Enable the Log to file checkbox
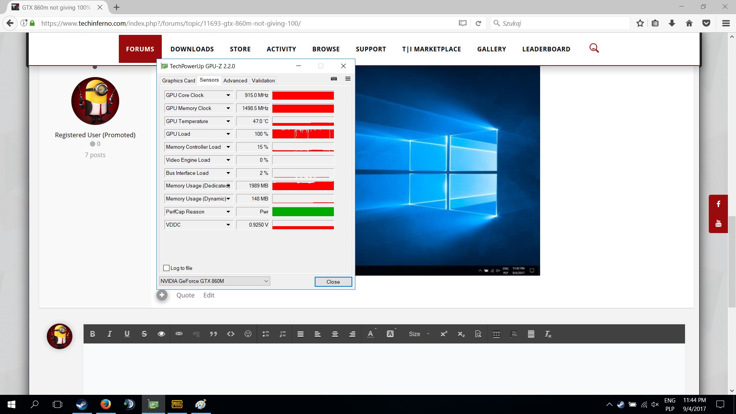The image size is (736, 414). click(x=166, y=268)
